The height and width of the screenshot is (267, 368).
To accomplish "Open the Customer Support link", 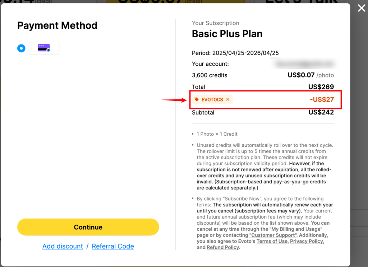I will pyautogui.click(x=273, y=235).
